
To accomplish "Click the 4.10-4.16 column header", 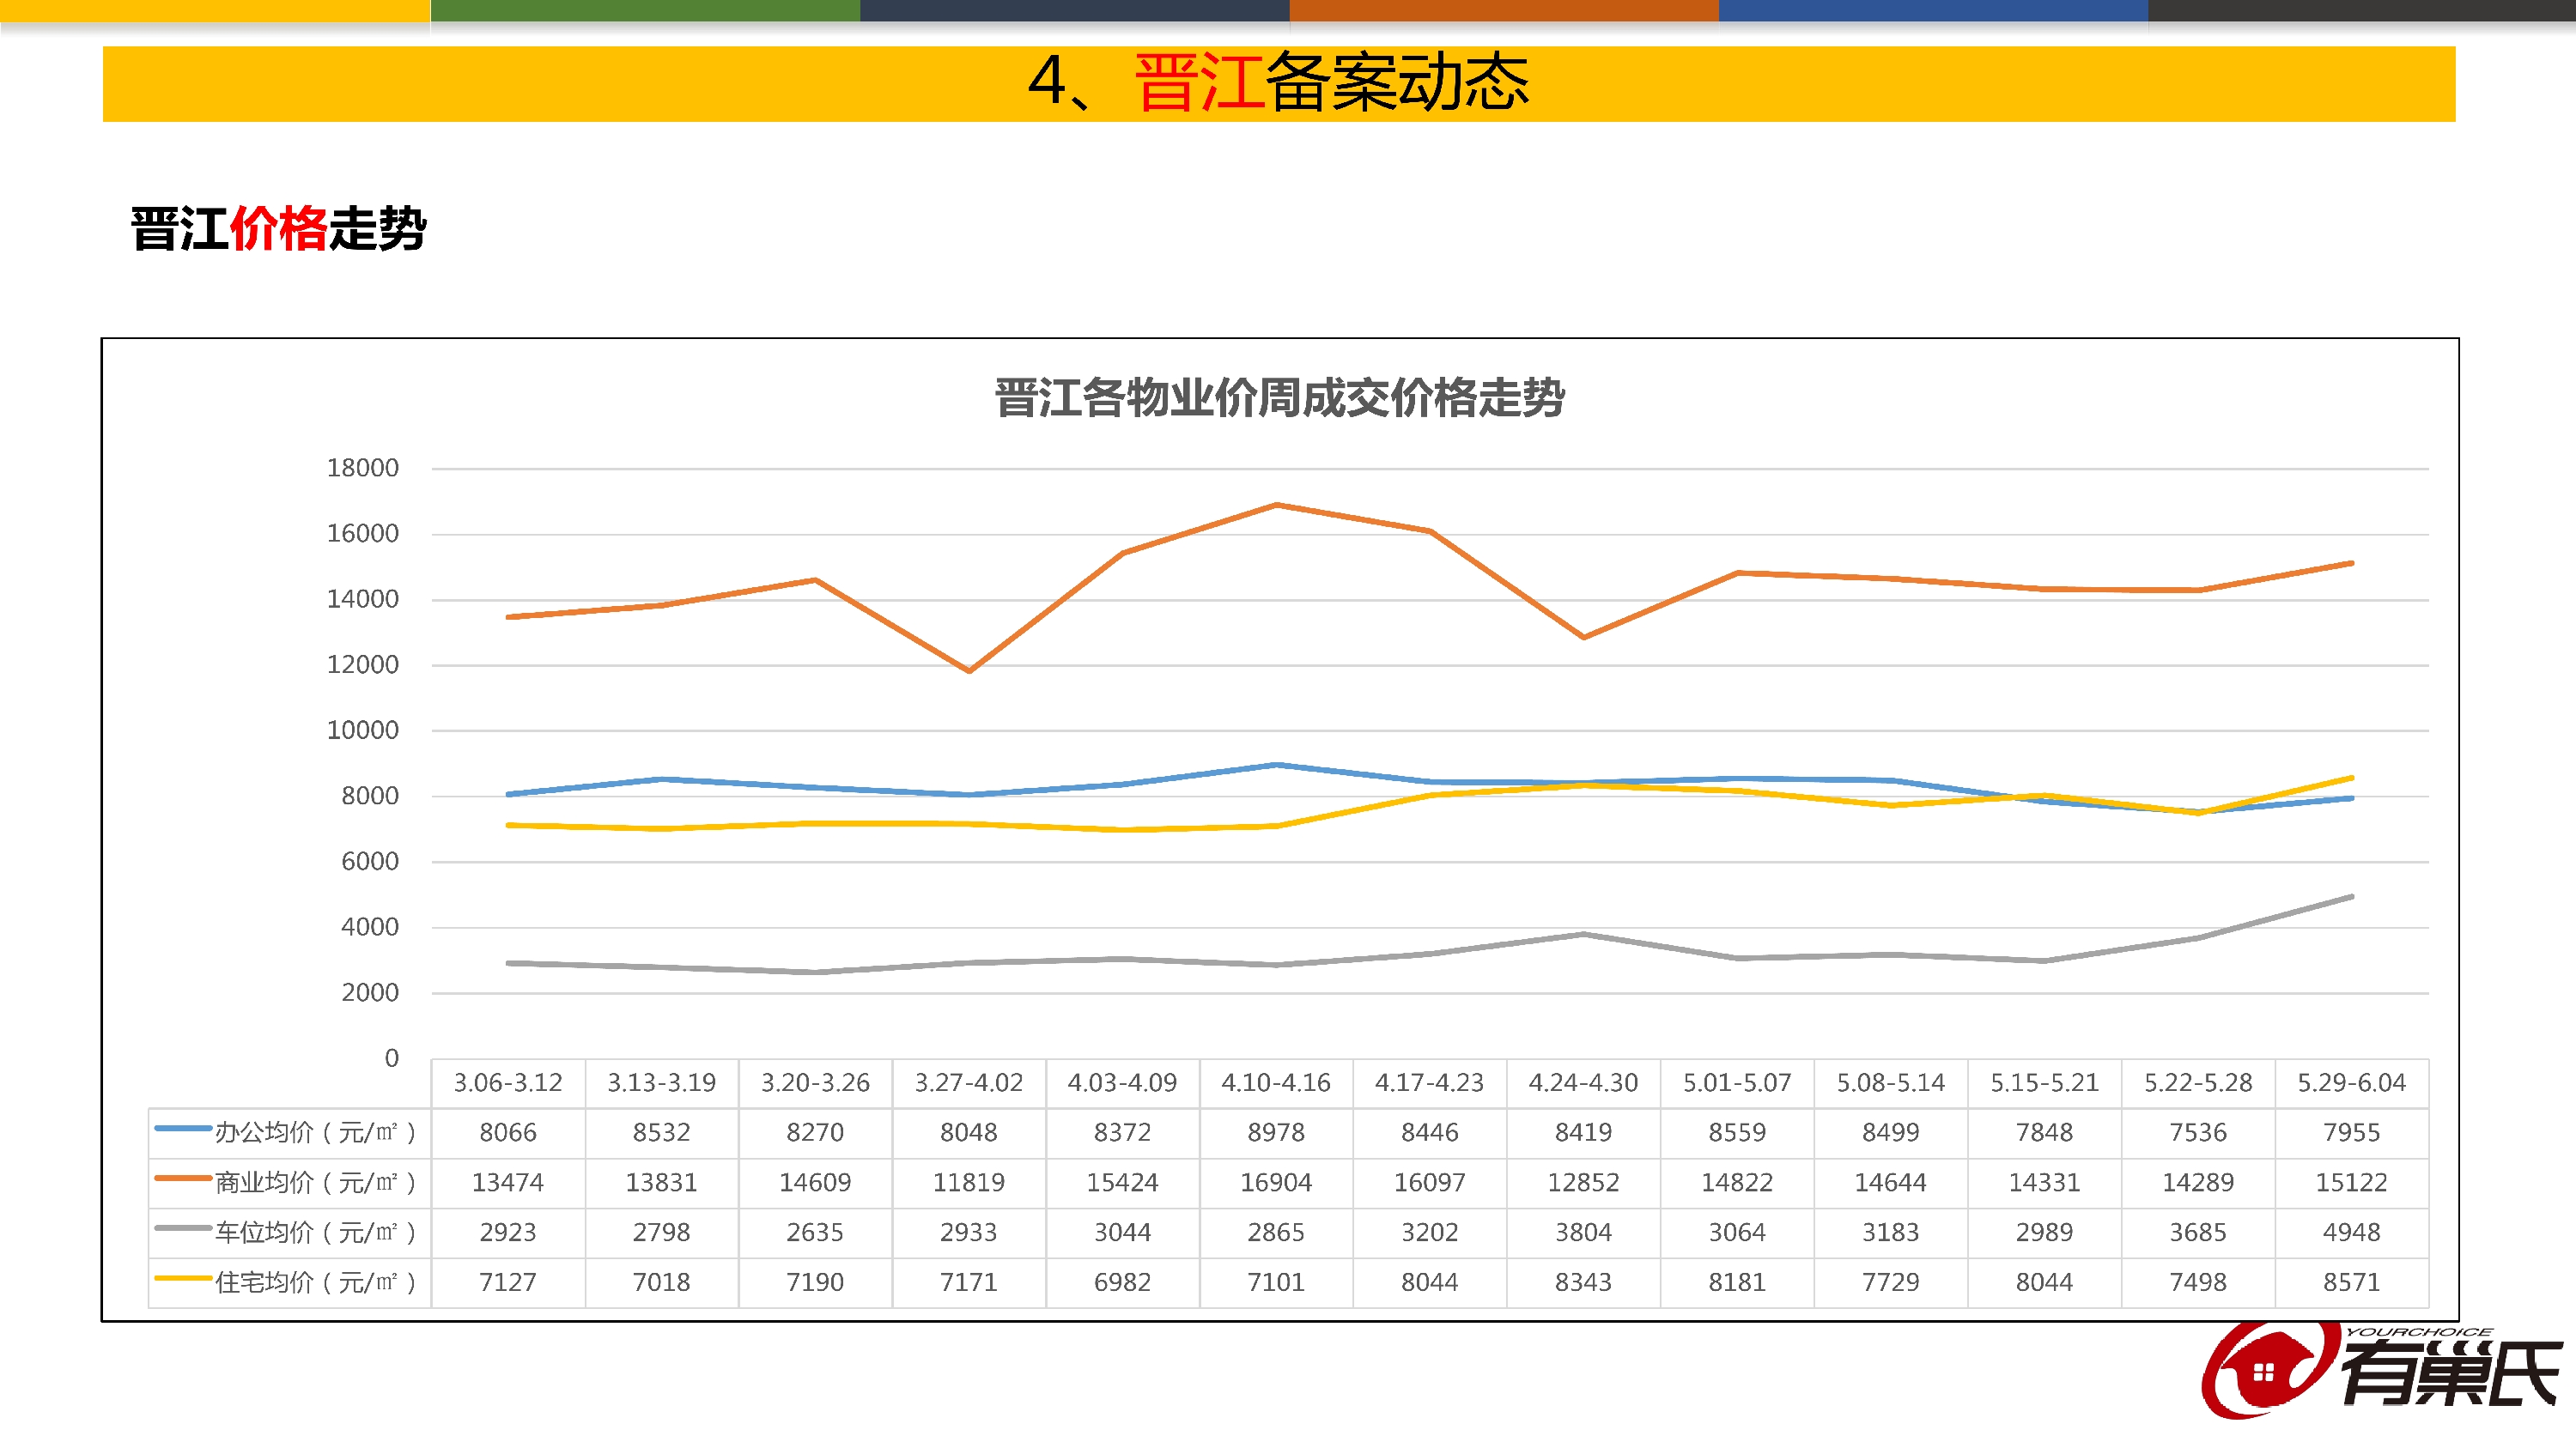I will click(x=1276, y=1082).
